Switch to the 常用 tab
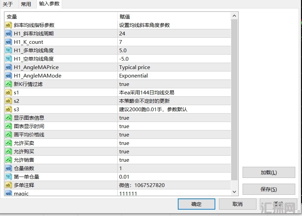The height and width of the screenshot is (216, 302). click(26, 4)
